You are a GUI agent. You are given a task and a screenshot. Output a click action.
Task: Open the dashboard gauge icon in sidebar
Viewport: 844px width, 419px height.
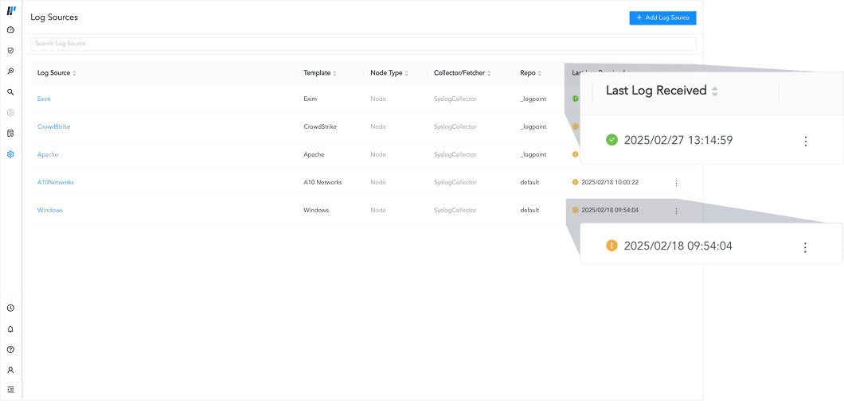pyautogui.click(x=10, y=29)
